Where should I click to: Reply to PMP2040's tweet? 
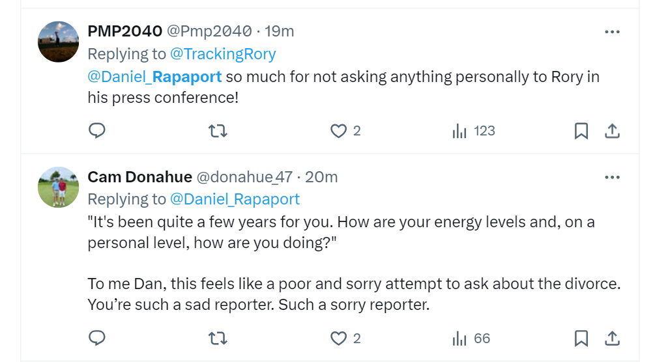tap(97, 131)
